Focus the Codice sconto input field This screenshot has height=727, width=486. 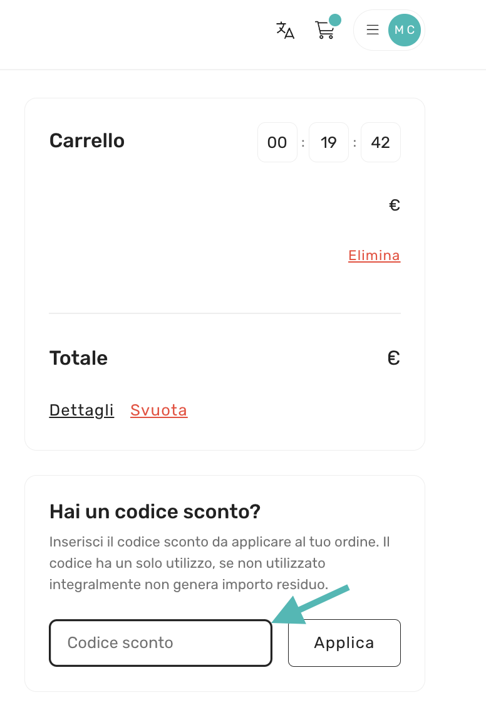click(160, 642)
